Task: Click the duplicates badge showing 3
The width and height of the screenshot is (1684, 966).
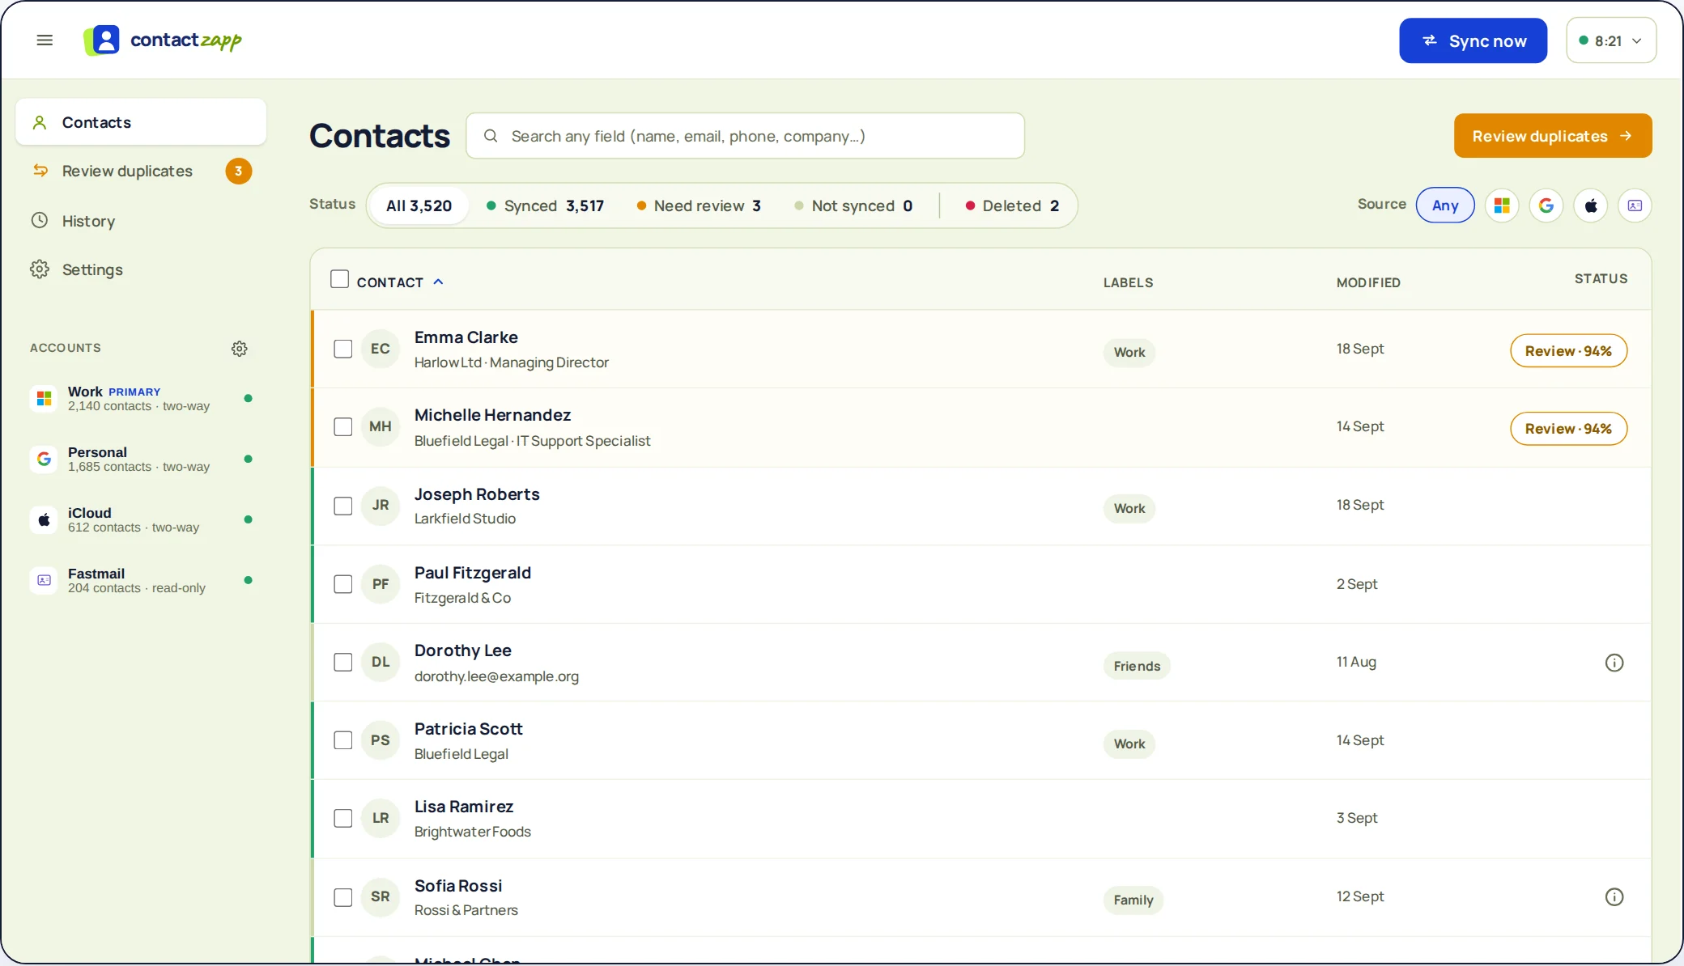Action: [238, 171]
